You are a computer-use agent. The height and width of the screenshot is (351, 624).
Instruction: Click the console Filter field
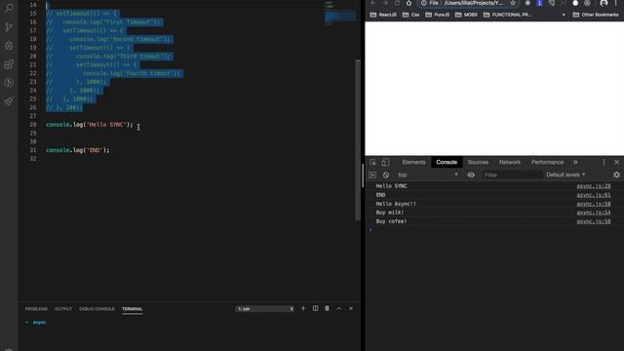click(512, 175)
